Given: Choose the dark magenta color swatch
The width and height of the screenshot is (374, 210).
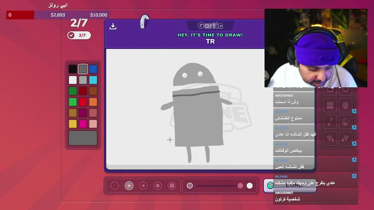Looking at the screenshot, I should tap(83, 113).
